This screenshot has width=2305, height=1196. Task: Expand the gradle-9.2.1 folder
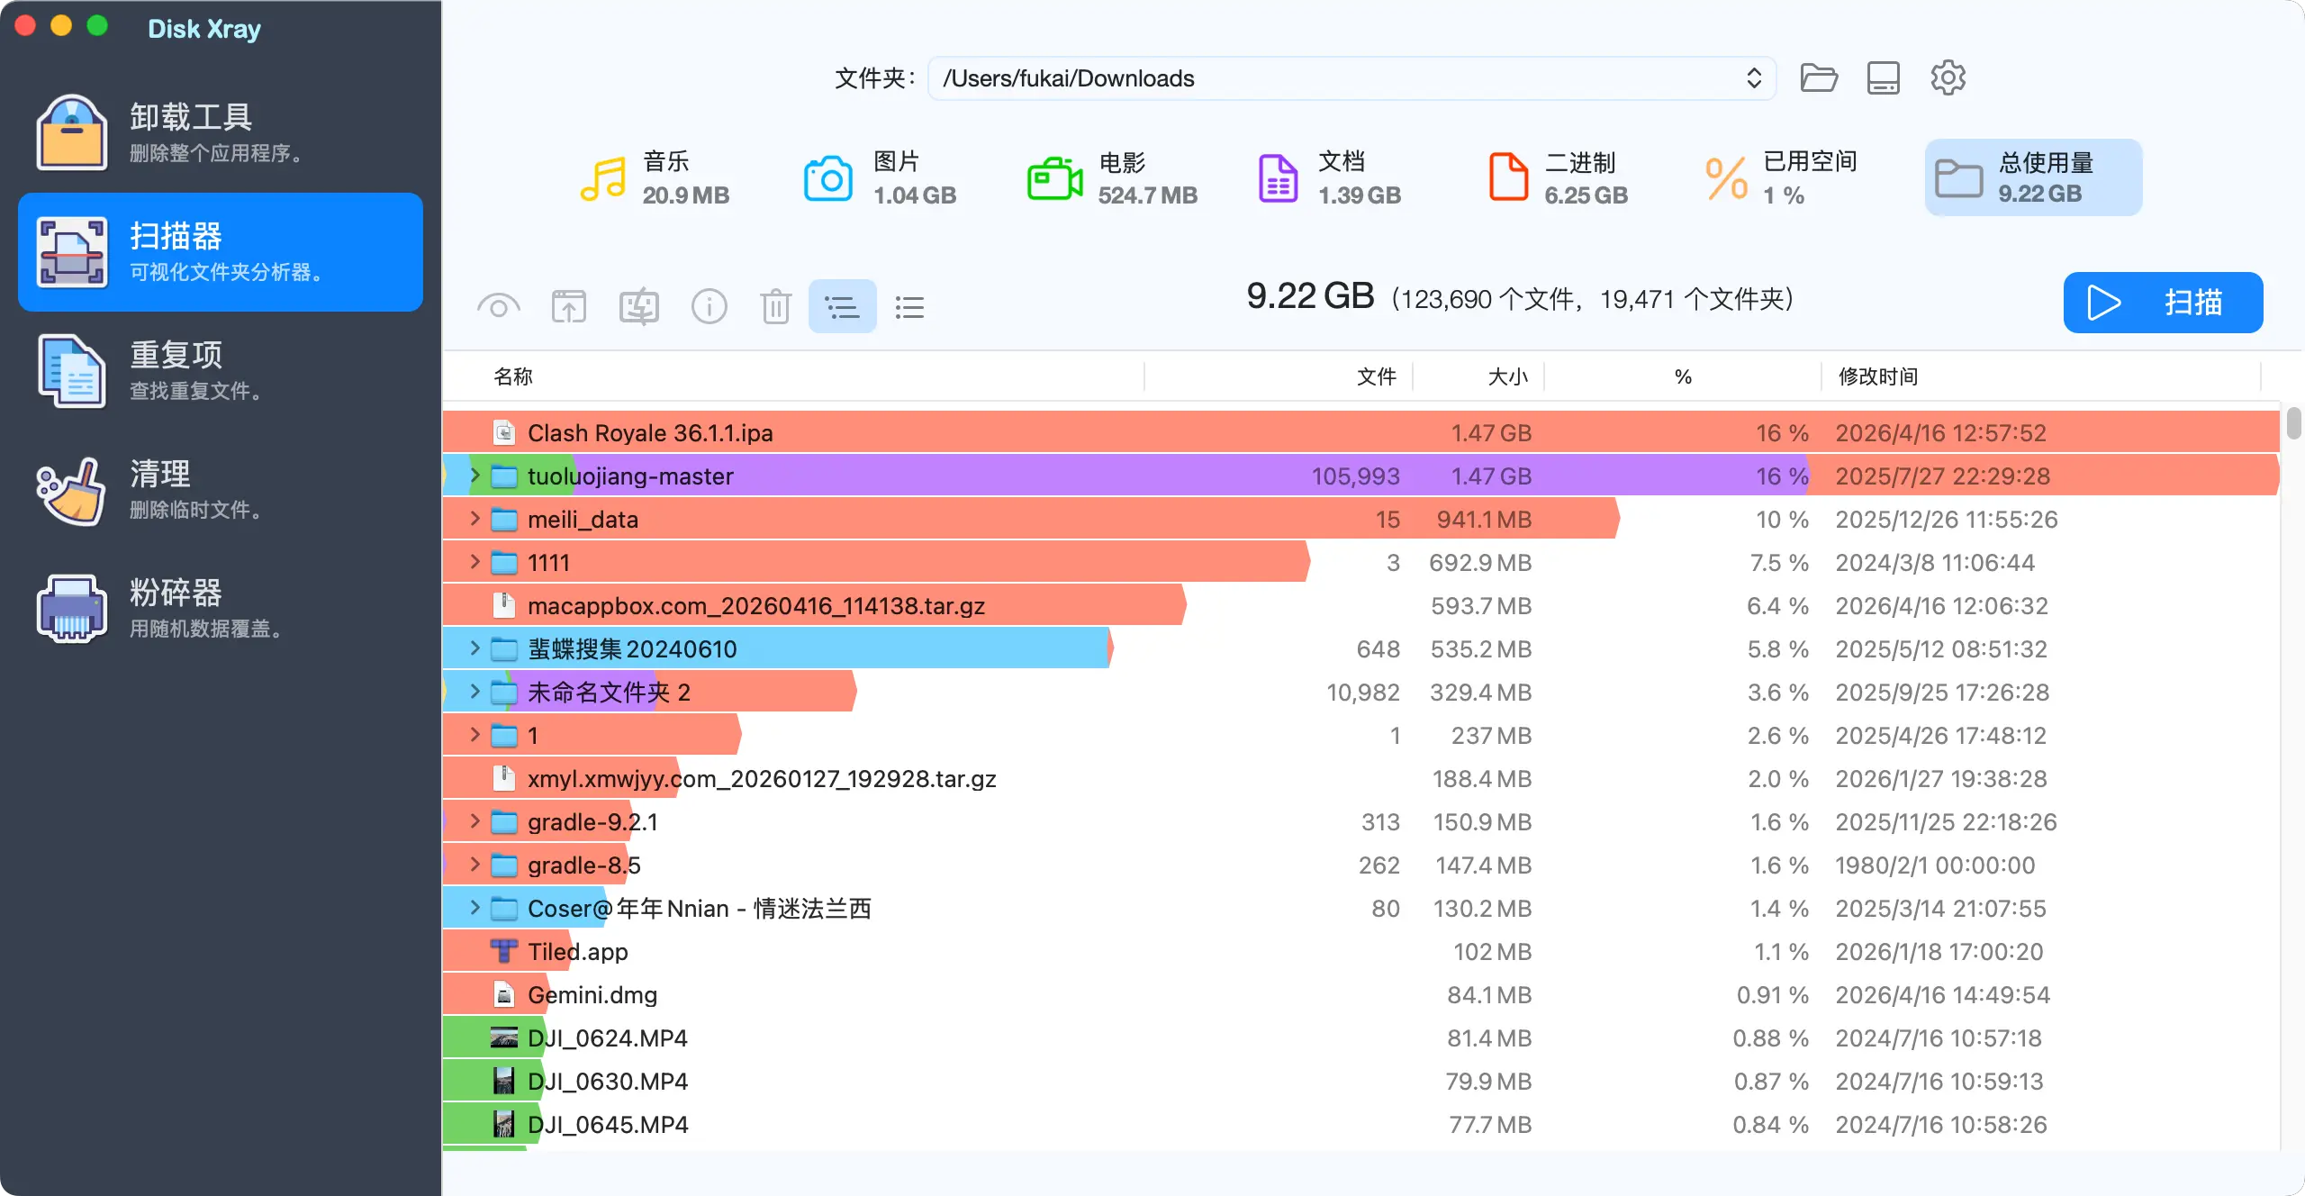click(475, 821)
